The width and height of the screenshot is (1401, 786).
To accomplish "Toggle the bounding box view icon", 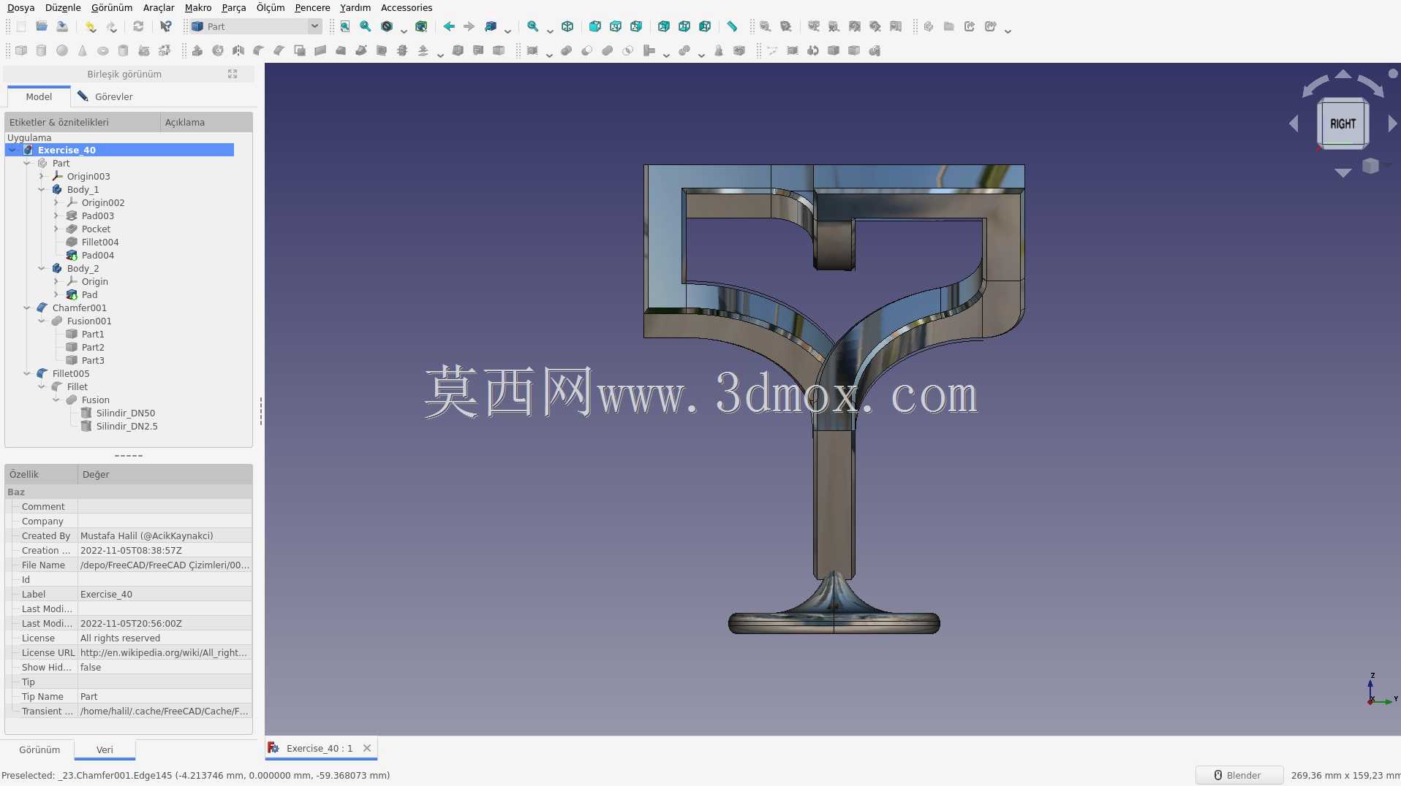I will [421, 26].
